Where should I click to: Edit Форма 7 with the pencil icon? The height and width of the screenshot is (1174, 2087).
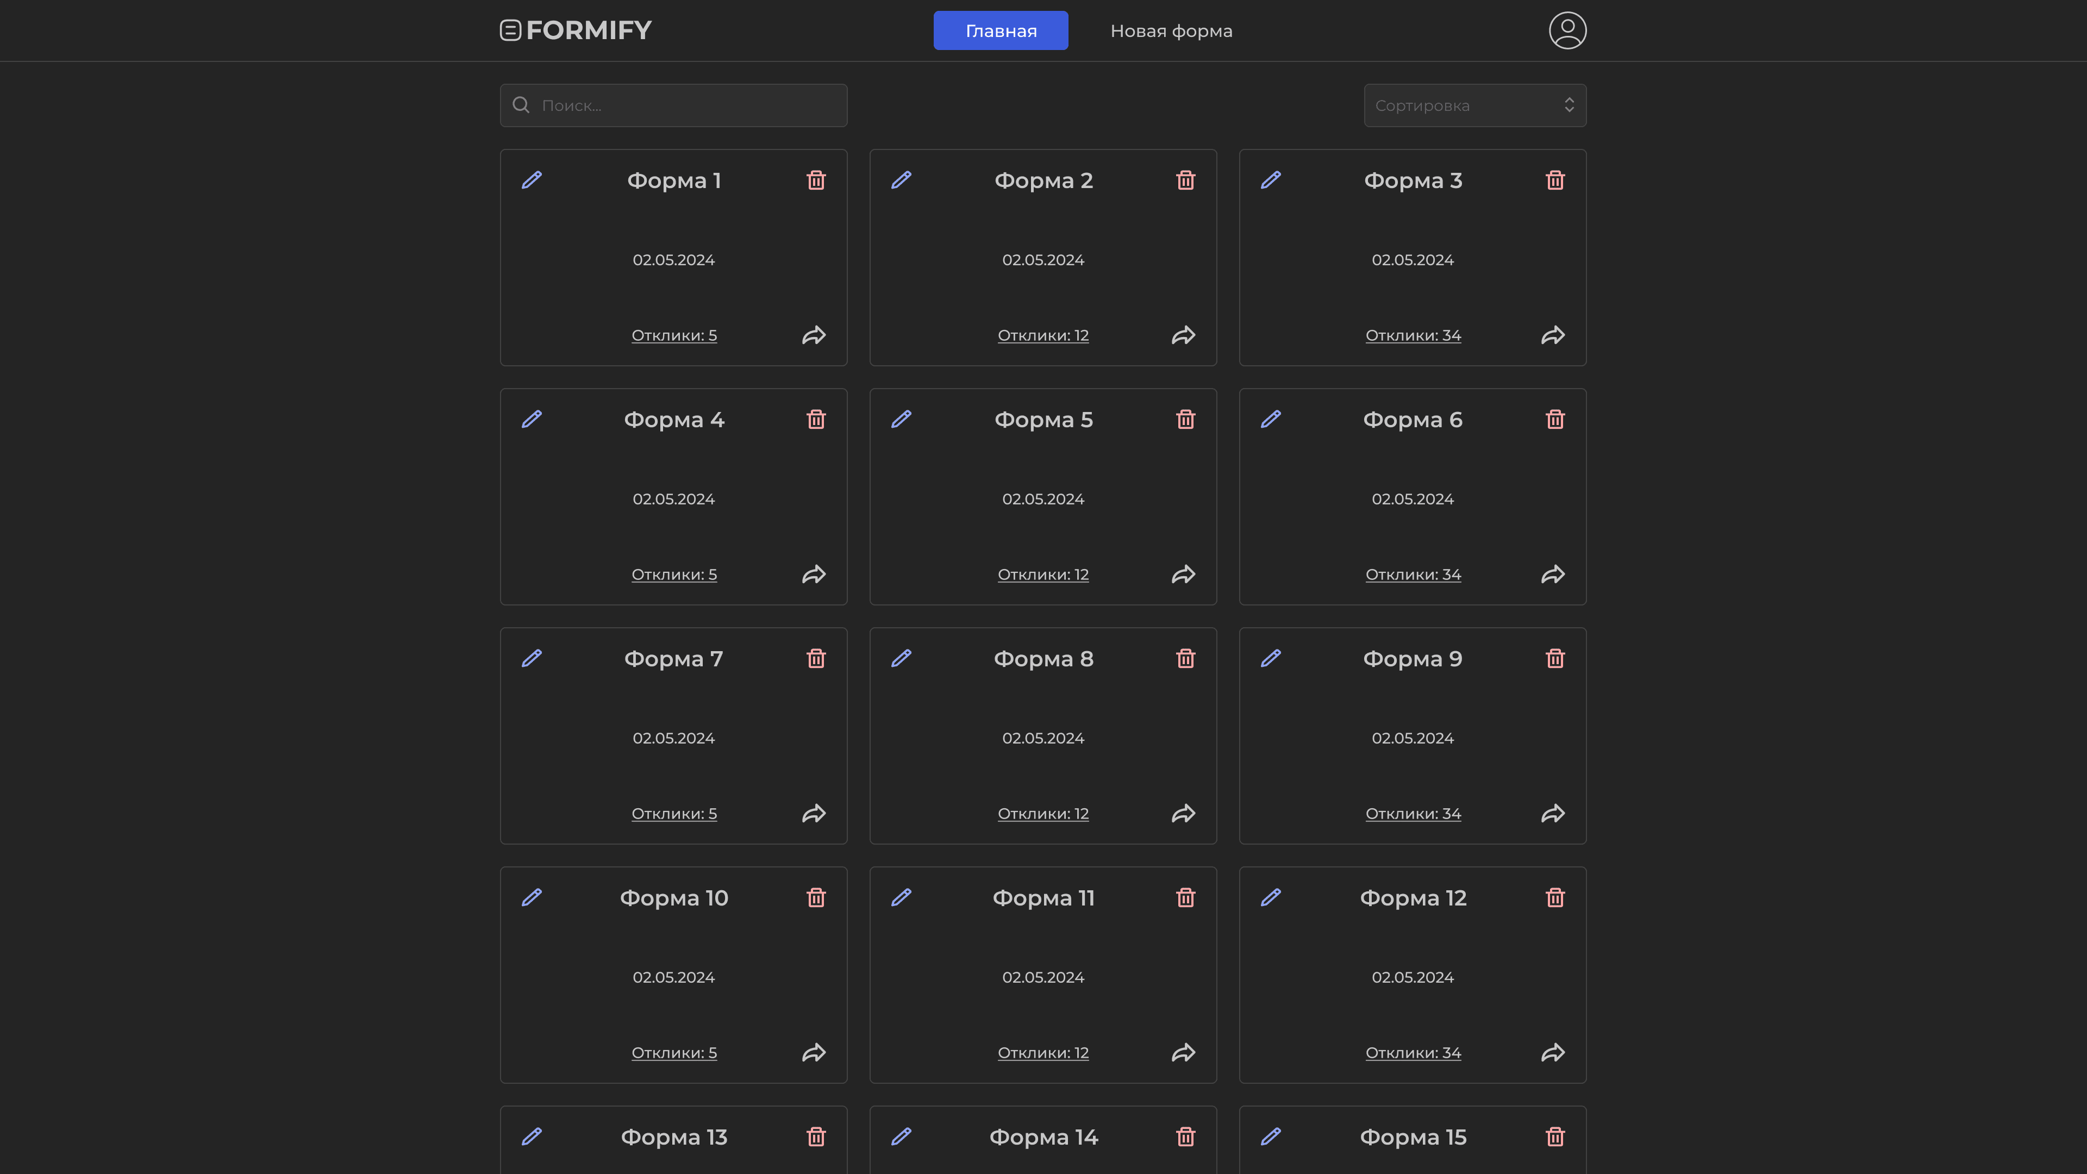[x=532, y=658]
